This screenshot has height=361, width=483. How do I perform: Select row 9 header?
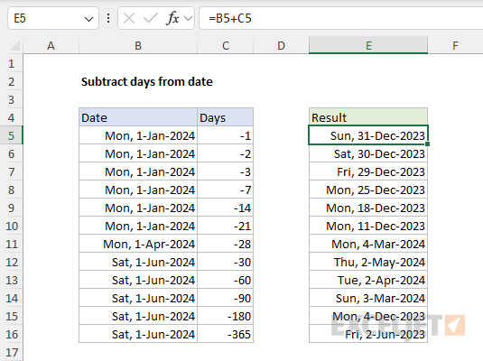12,208
